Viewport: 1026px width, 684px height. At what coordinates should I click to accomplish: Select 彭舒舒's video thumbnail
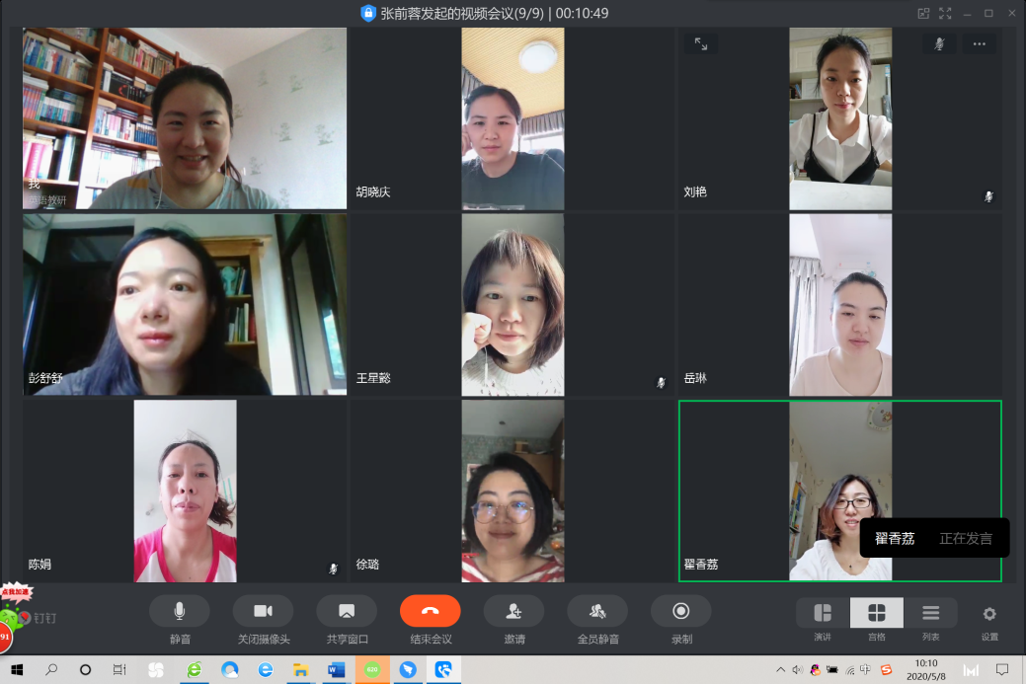[x=185, y=304]
